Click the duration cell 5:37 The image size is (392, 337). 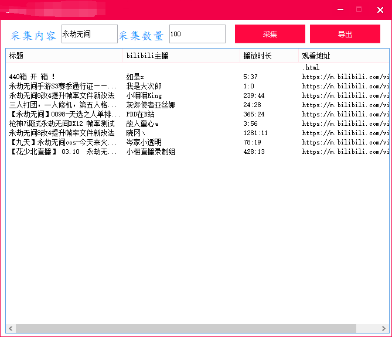pyautogui.click(x=250, y=77)
